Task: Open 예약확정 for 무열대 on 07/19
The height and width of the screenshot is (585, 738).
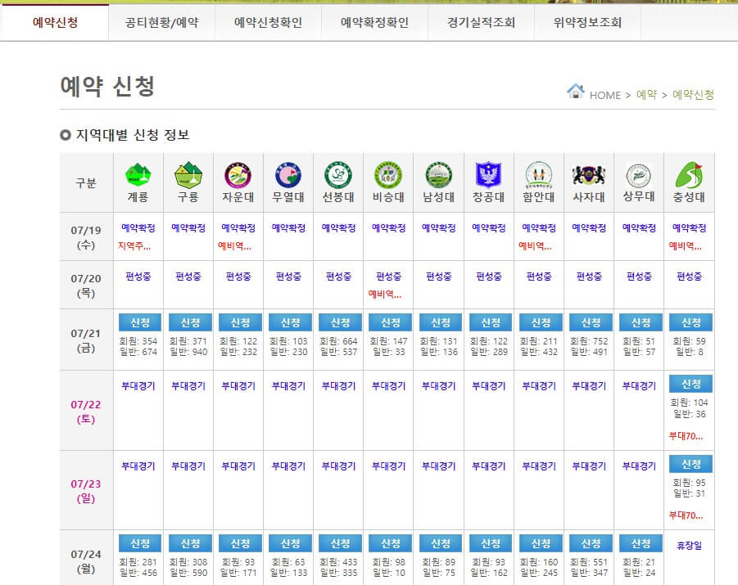Action: tap(289, 229)
